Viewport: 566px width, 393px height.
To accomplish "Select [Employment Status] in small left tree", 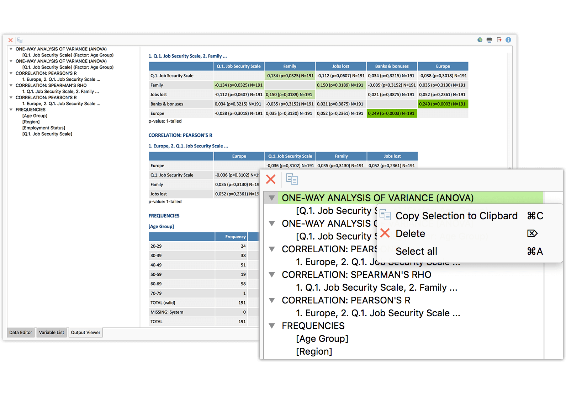I will [44, 128].
